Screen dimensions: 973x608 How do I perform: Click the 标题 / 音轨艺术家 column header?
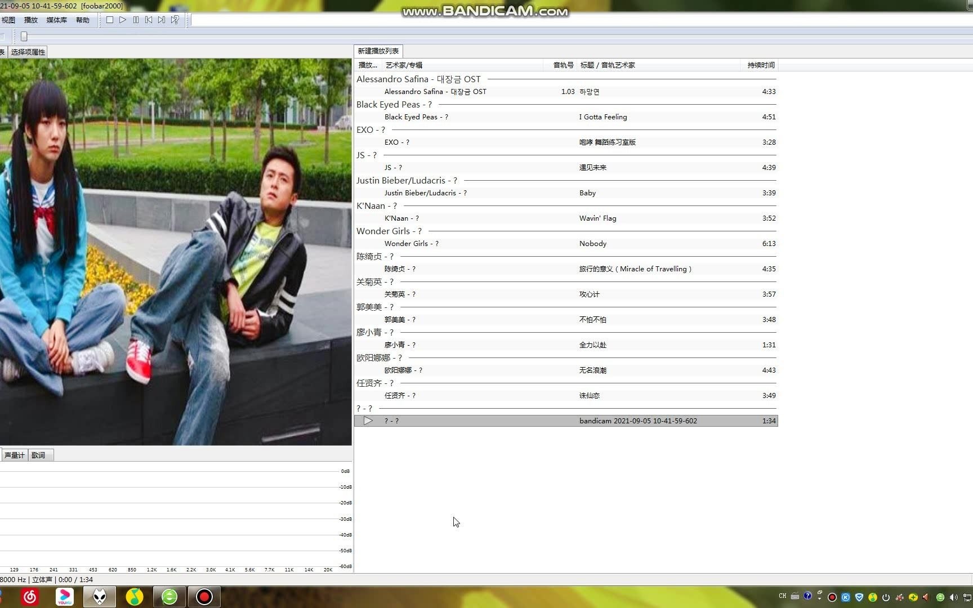(x=658, y=65)
